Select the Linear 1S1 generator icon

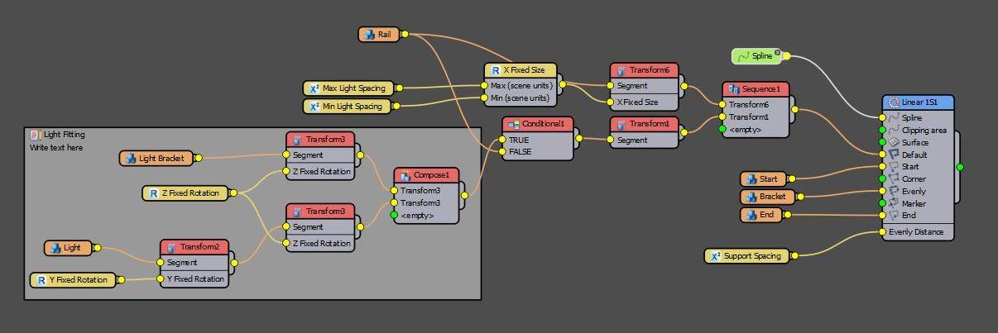click(894, 103)
